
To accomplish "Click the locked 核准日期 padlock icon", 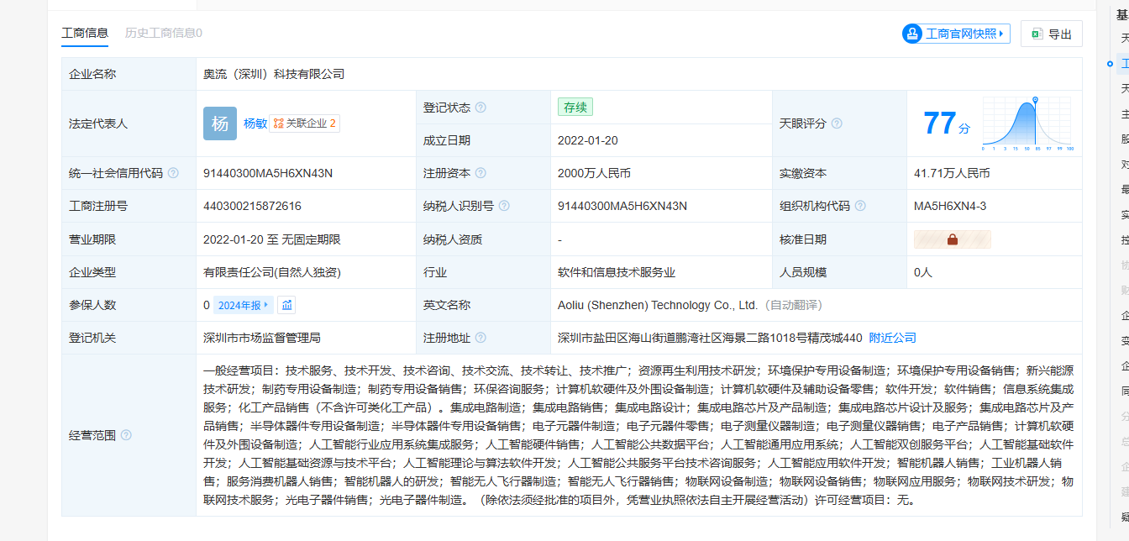I will (x=952, y=239).
